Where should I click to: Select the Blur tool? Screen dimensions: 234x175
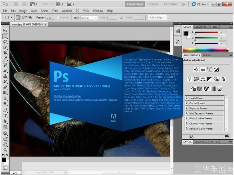(x=5, y=98)
